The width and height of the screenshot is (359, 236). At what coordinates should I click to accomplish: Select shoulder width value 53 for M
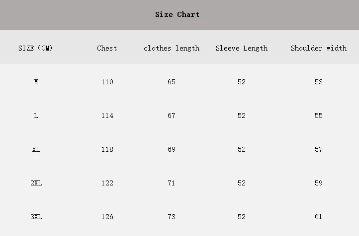click(x=319, y=82)
